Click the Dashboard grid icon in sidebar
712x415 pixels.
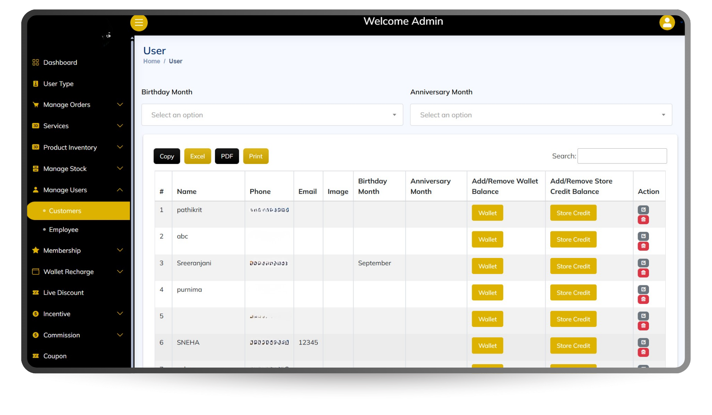click(x=36, y=63)
